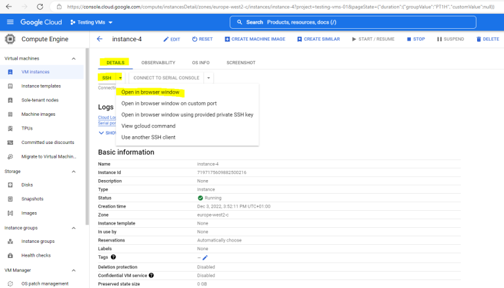Click the RESET button

pyautogui.click(x=202, y=39)
